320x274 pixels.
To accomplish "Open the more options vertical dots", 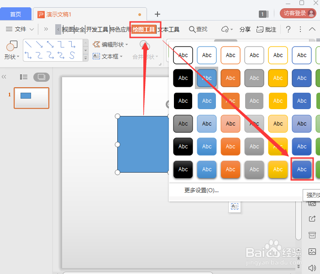I will tap(300, 29).
